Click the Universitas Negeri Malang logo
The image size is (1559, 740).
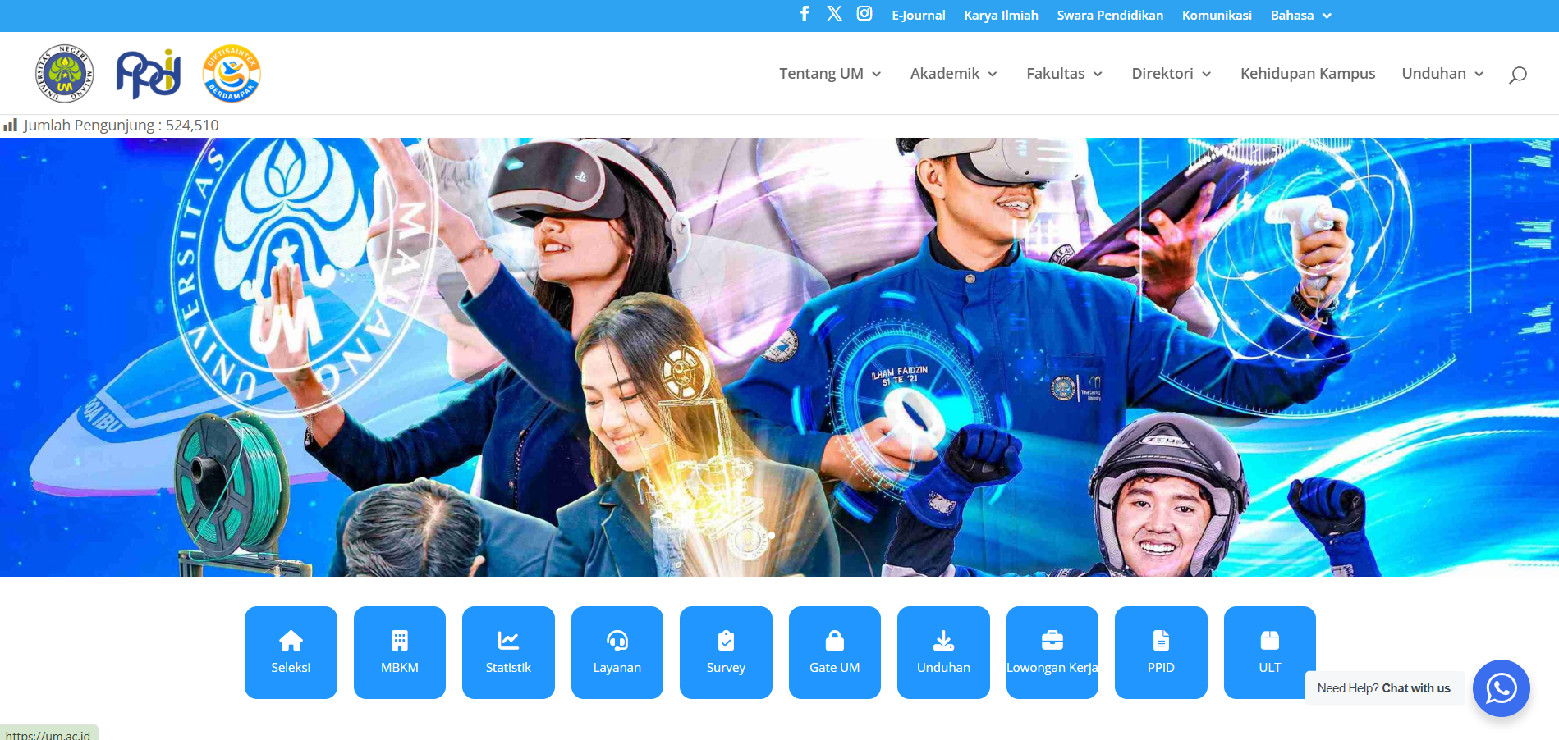click(65, 74)
